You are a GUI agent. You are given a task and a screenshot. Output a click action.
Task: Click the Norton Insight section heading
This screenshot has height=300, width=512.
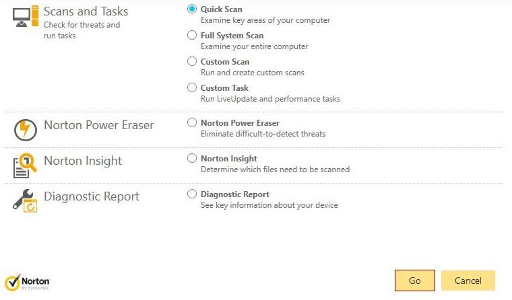[x=83, y=161]
